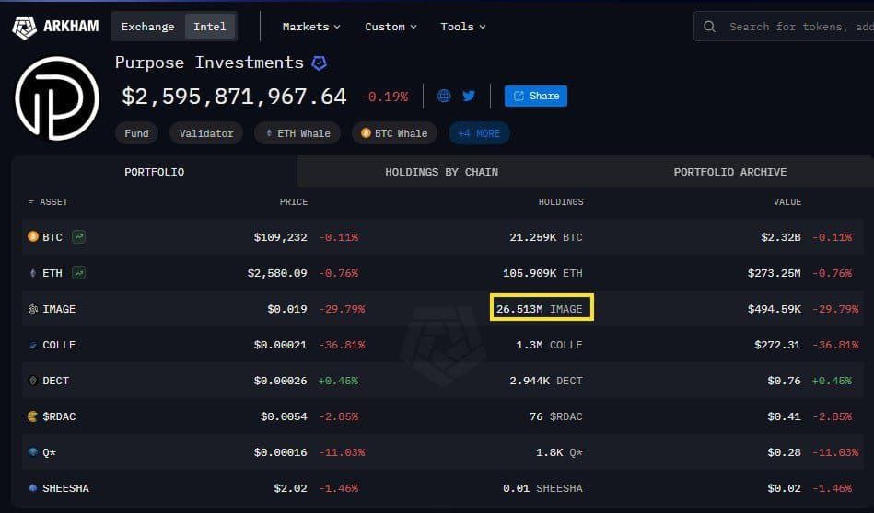The height and width of the screenshot is (513, 874).
Task: Click the 21.259K BTC holdings cell
Action: coord(546,237)
